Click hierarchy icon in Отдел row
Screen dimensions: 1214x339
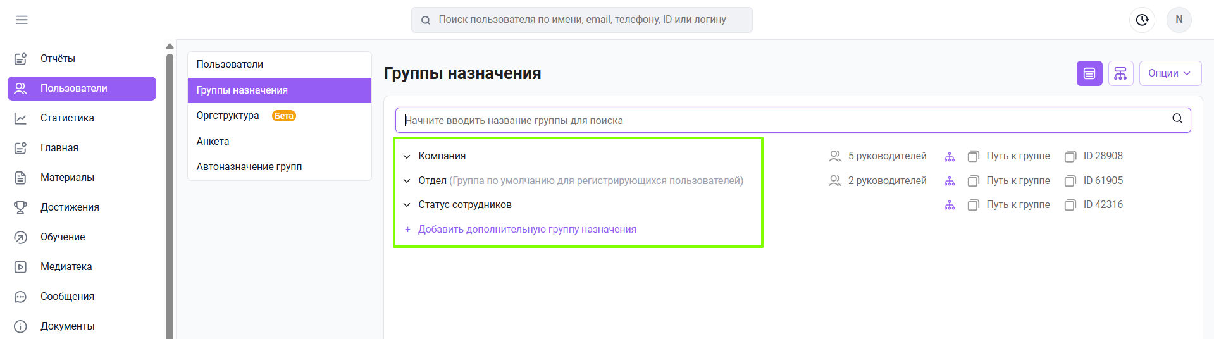[x=950, y=182]
